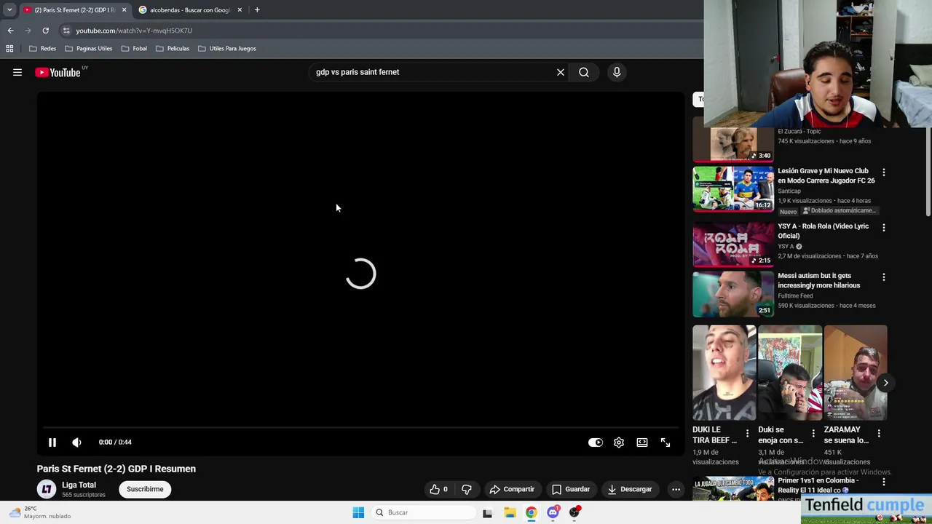Click the taskbar Buscar search box

[x=424, y=512]
